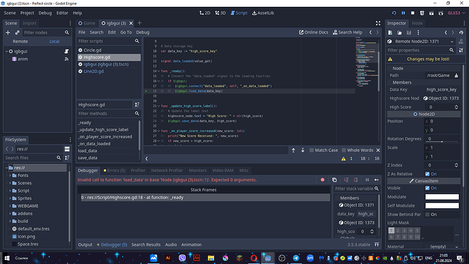The width and height of the screenshot is (469, 264).
Task: Stop the running scene
Action: (x=413, y=13)
